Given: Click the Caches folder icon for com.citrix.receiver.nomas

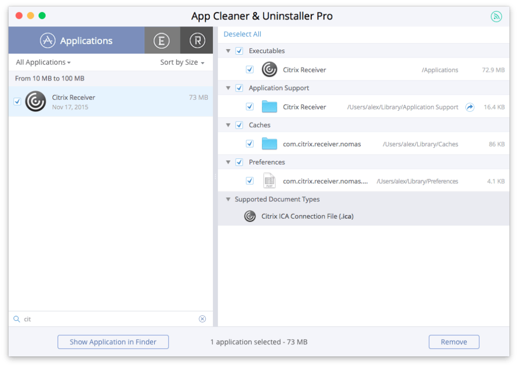Looking at the screenshot, I should coord(270,144).
